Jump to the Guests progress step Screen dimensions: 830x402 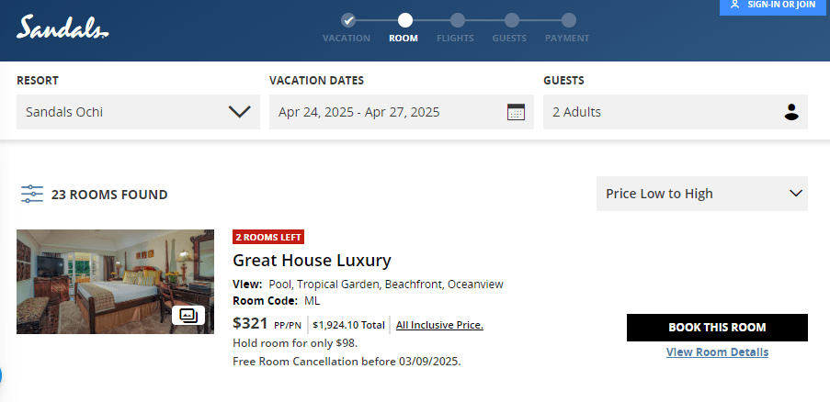click(510, 20)
